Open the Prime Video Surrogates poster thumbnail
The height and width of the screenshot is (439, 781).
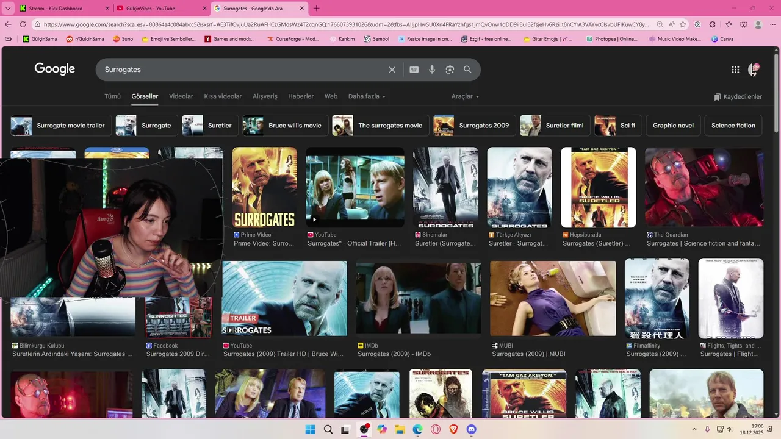point(265,187)
